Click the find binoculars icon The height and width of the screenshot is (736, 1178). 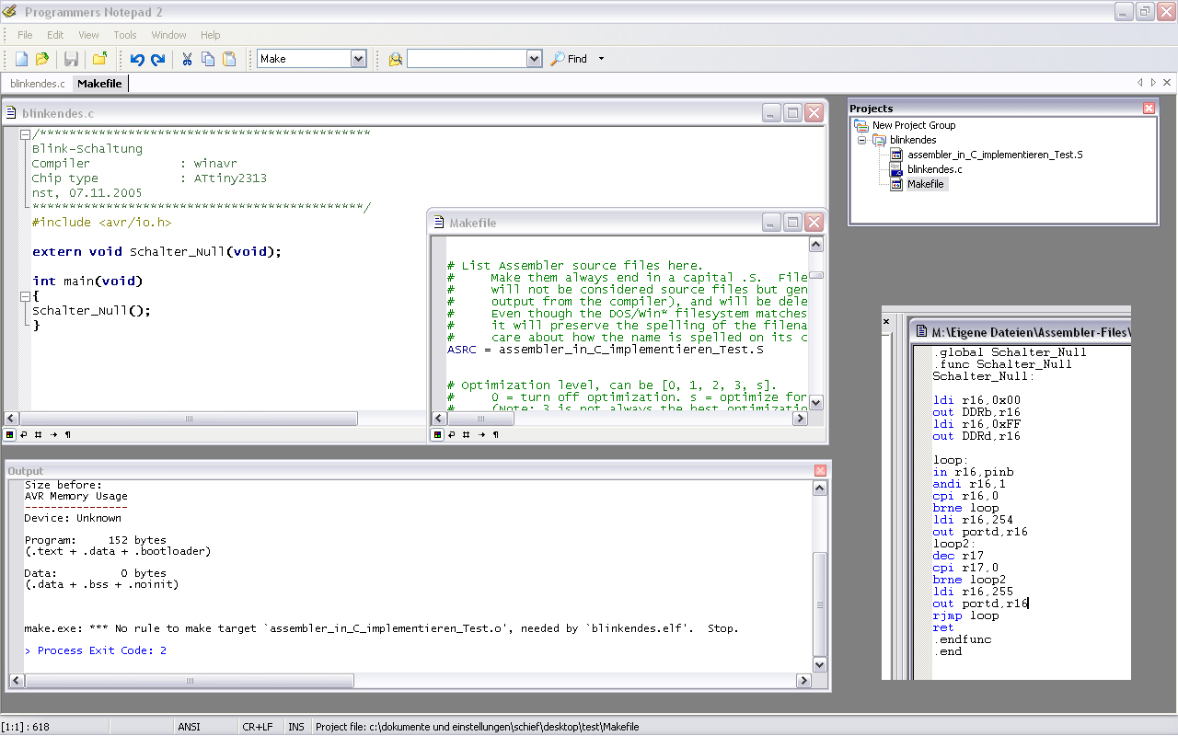[396, 59]
